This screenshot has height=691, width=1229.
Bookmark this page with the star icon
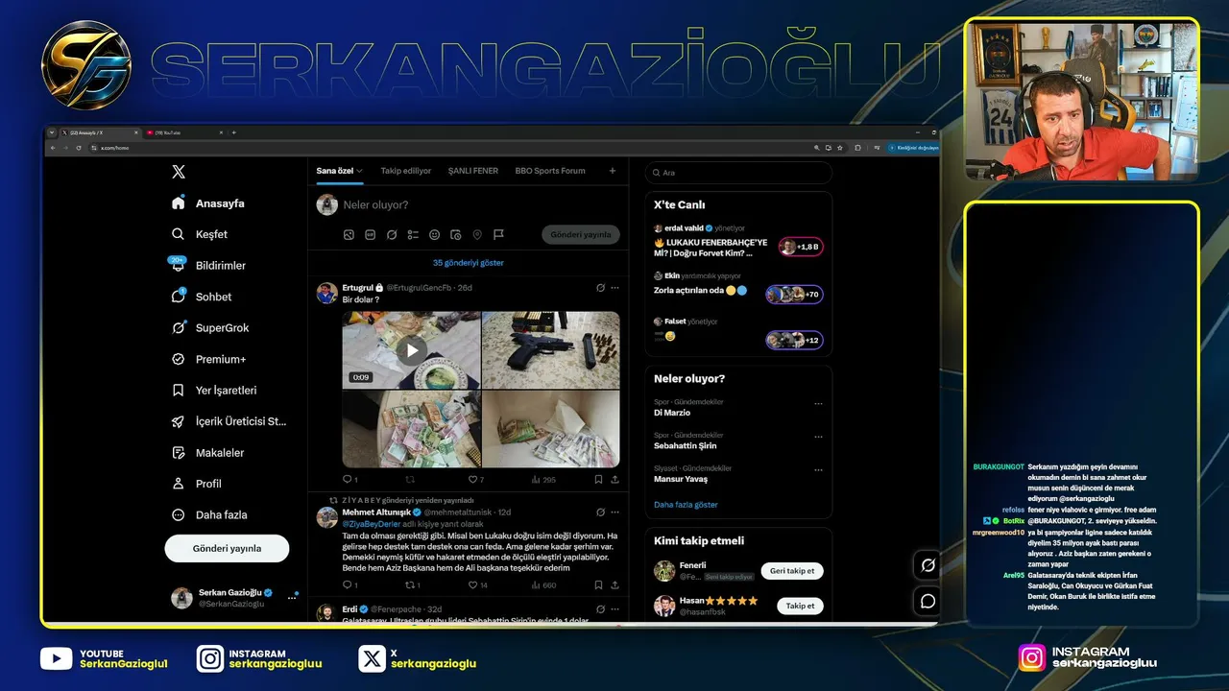pyautogui.click(x=839, y=148)
